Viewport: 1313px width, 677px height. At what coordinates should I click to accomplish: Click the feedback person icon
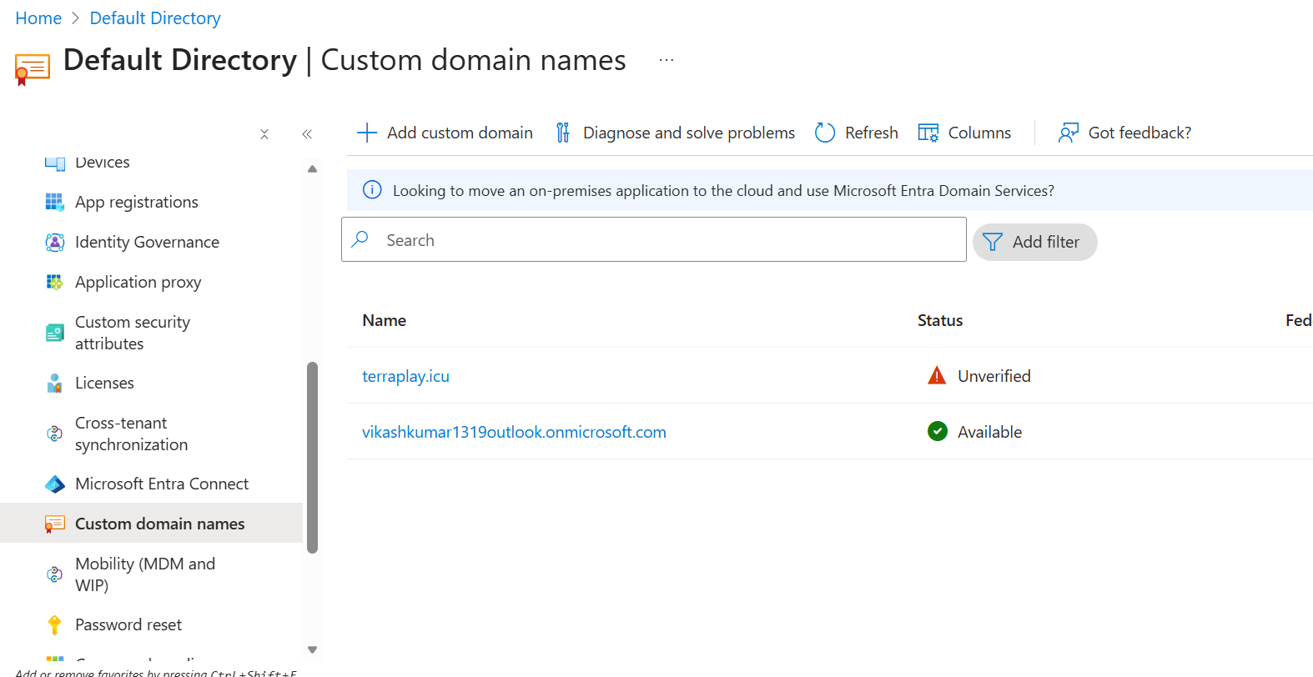[1069, 133]
